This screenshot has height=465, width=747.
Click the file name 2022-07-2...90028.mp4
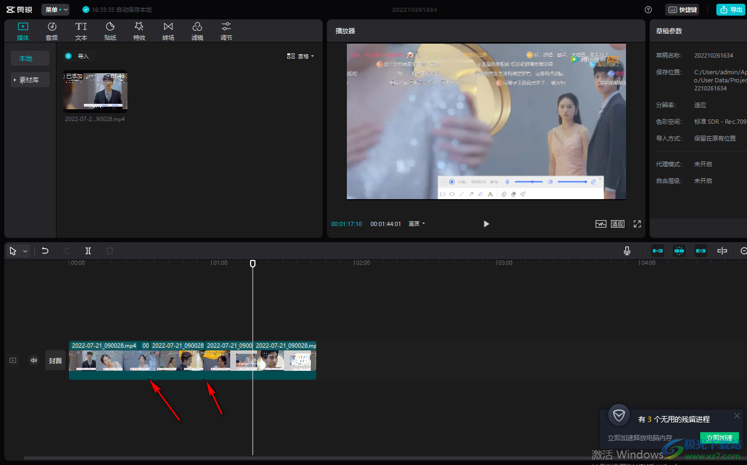tap(95, 119)
